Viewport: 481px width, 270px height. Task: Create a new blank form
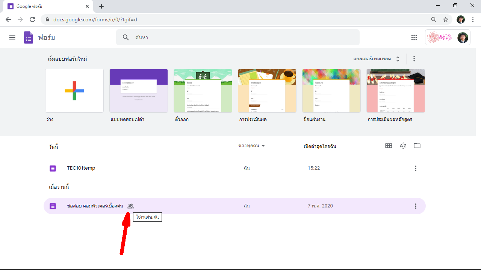tap(74, 91)
